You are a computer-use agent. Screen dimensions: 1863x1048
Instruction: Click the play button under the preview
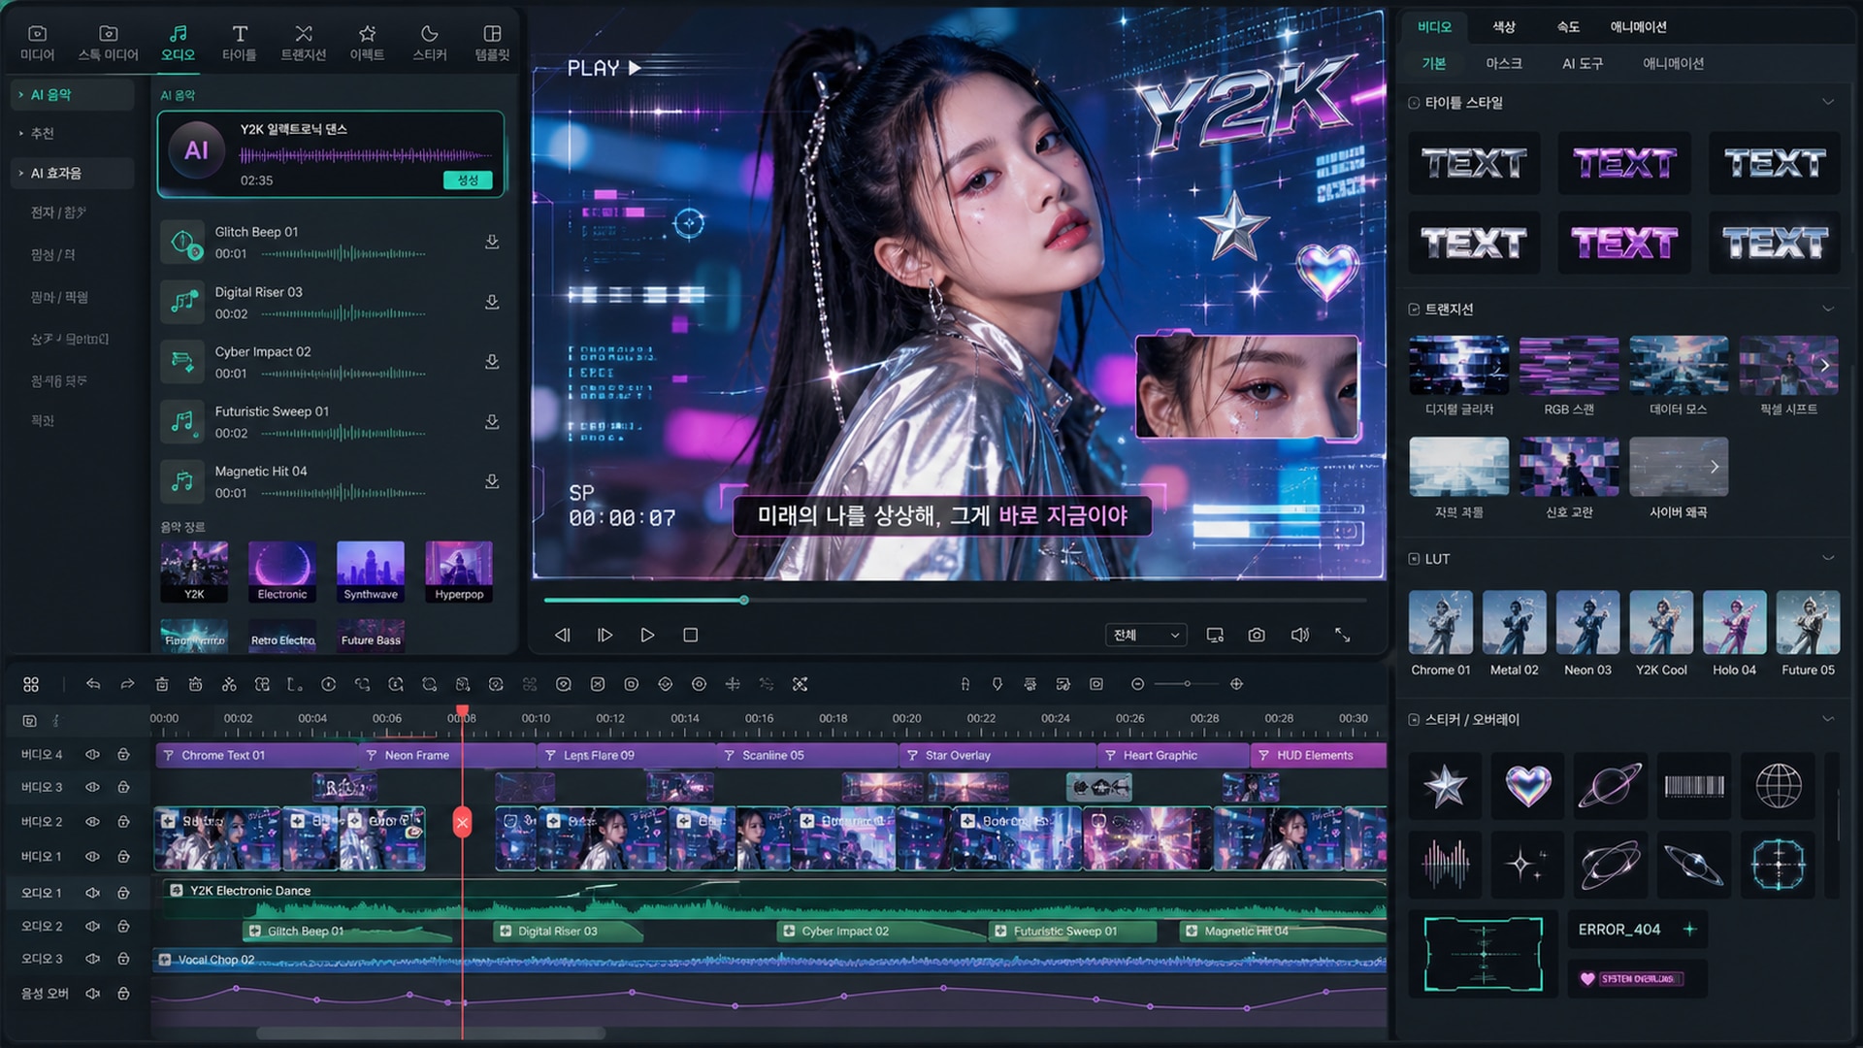[x=647, y=635]
